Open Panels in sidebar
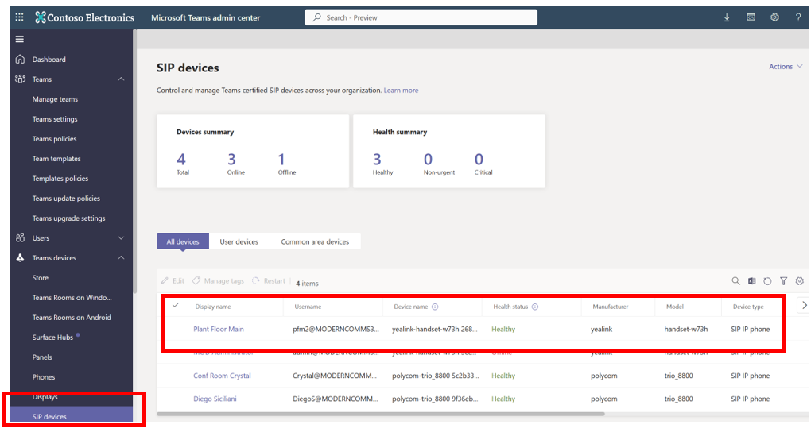This screenshot has width=811, height=432. pyautogui.click(x=42, y=357)
